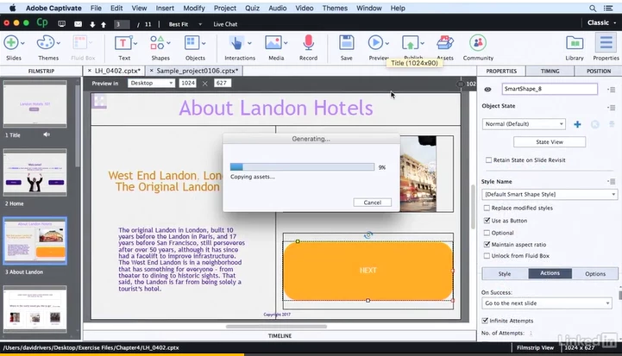This screenshot has width=622, height=356.
Task: Open the Library panel icon
Action: (575, 42)
